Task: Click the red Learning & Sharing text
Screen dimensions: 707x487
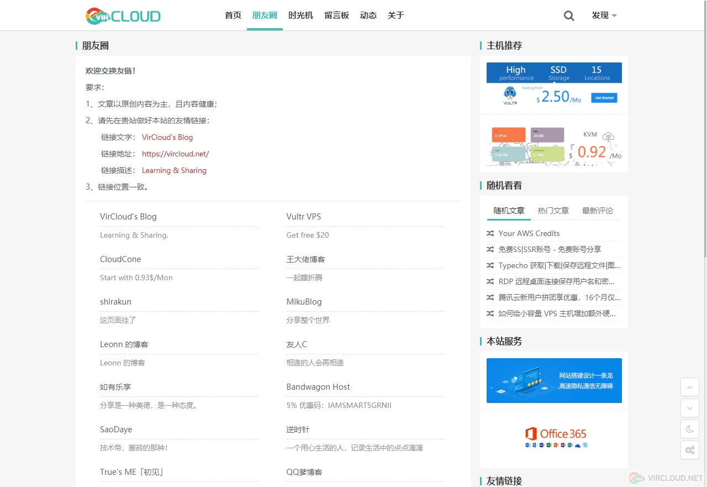Action: tap(174, 170)
